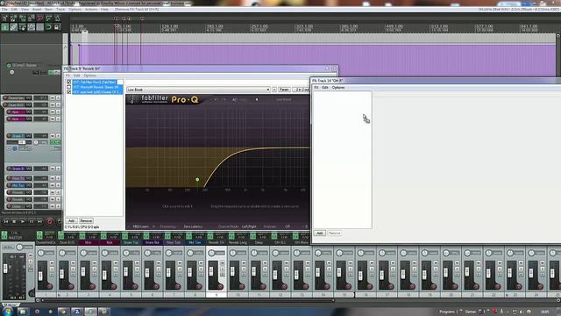Viewport: 561px width, 316px height.
Task: Open Options menu in Track 9 FX window
Action: coord(89,75)
